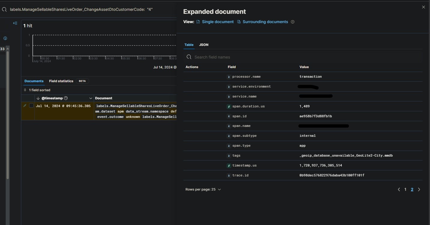
Task: Click the value 1,720,937,736,305,514
Action: (321, 165)
